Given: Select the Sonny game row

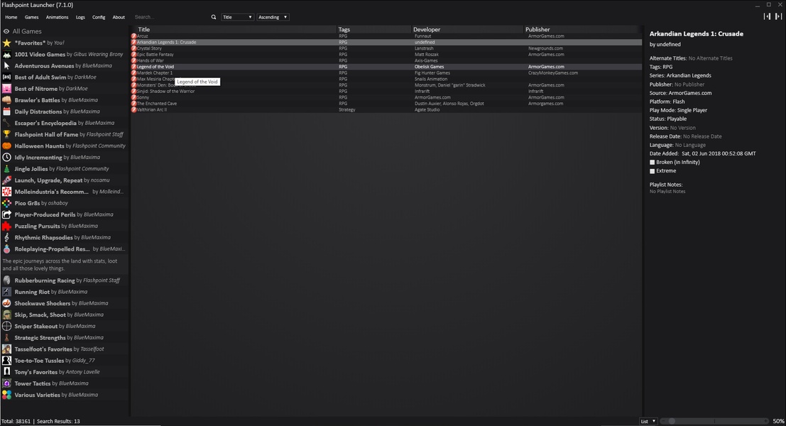Looking at the screenshot, I should point(386,98).
